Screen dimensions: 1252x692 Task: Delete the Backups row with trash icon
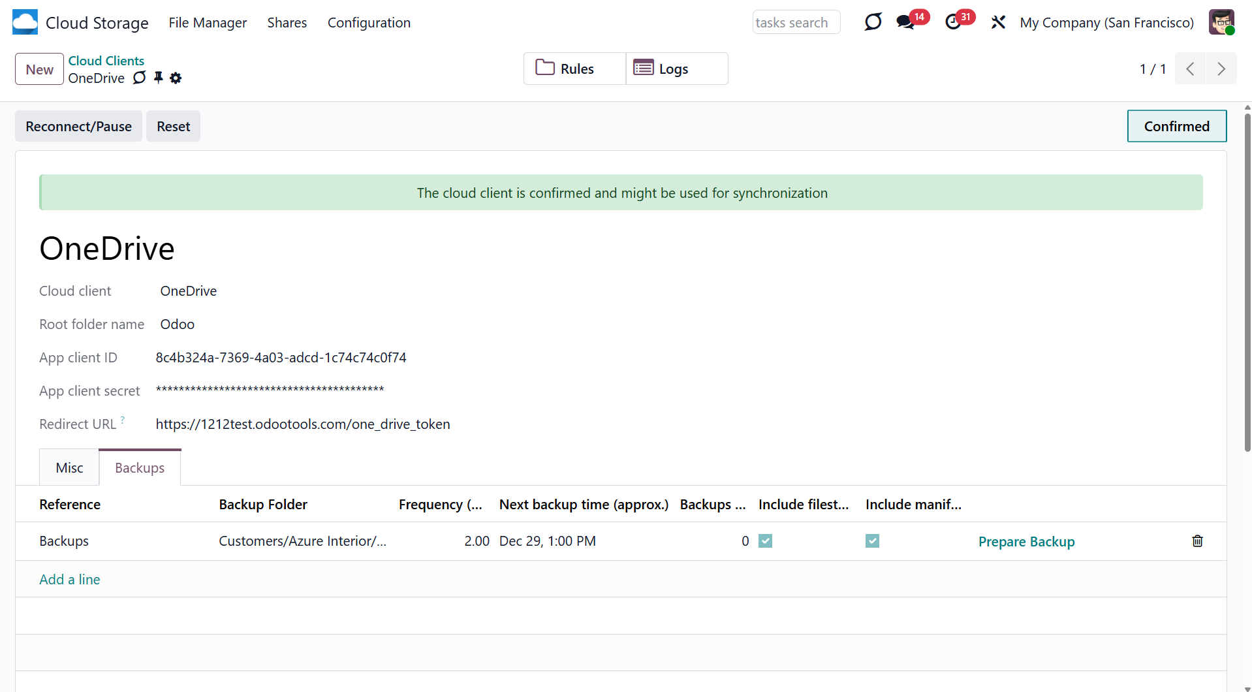[1197, 541]
